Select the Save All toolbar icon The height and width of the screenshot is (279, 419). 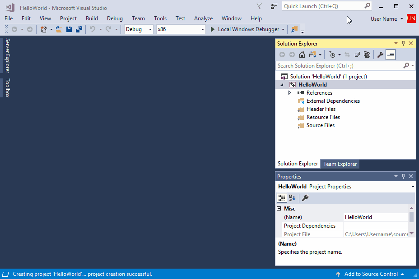point(79,29)
